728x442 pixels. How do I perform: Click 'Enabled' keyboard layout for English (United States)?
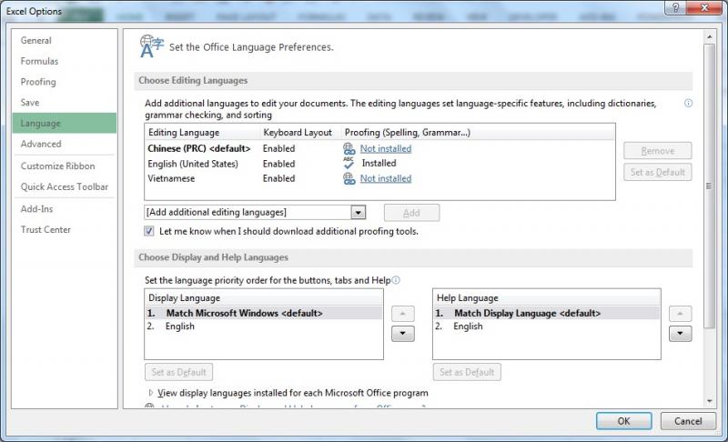coord(278,164)
